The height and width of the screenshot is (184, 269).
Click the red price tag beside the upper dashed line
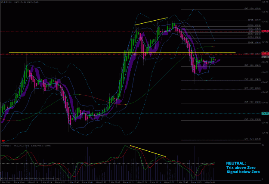point(265,31)
